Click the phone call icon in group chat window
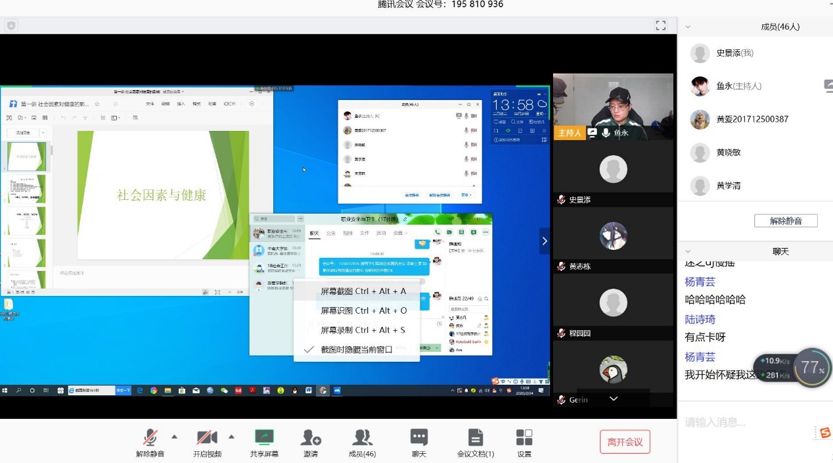 pos(438,232)
